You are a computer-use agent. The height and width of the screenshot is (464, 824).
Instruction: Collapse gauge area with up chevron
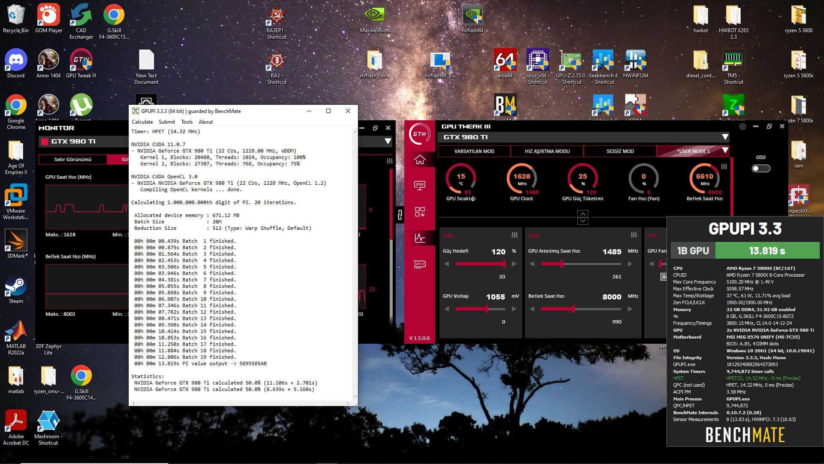pyautogui.click(x=582, y=214)
